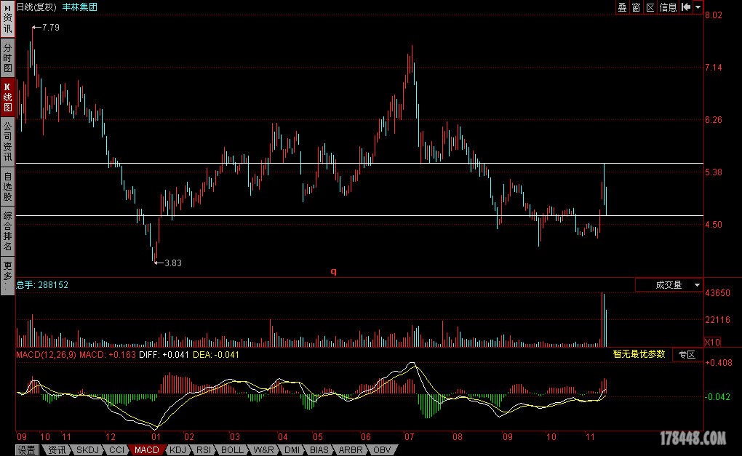The image size is (742, 456).
Task: Click the 7.79 high price marker
Action: (50, 27)
